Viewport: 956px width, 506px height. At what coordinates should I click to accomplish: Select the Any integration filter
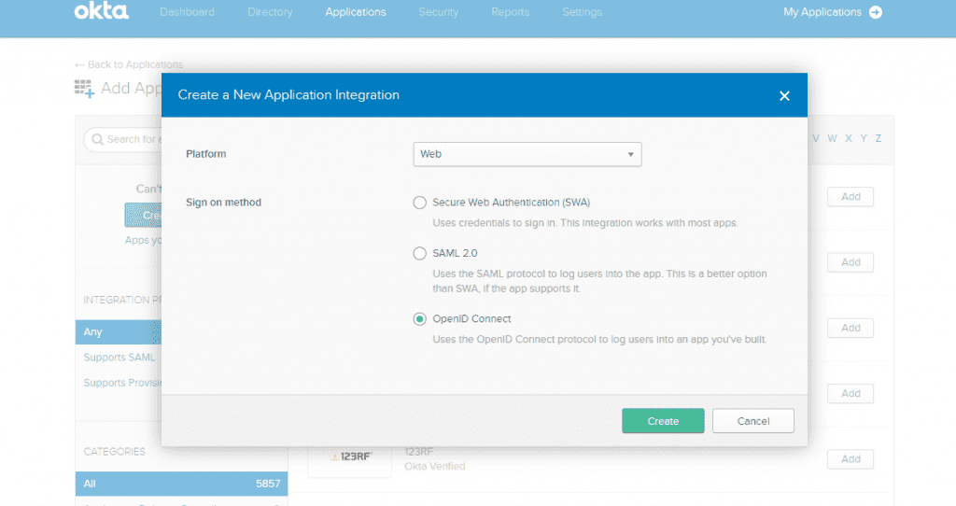coord(119,332)
